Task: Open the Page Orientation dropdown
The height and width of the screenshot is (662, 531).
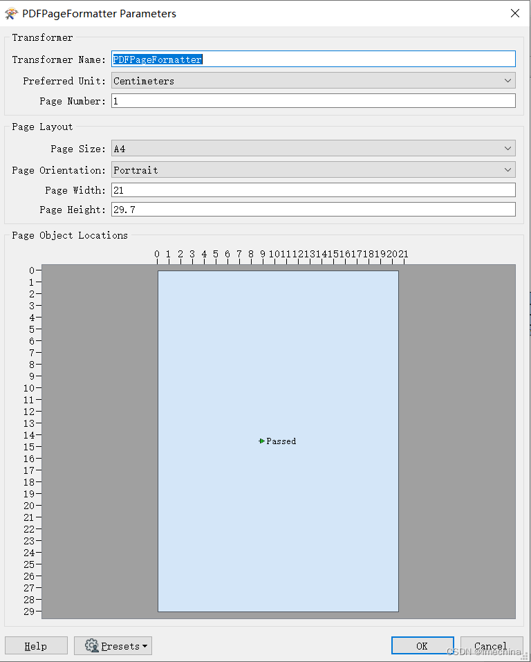Action: [313, 169]
